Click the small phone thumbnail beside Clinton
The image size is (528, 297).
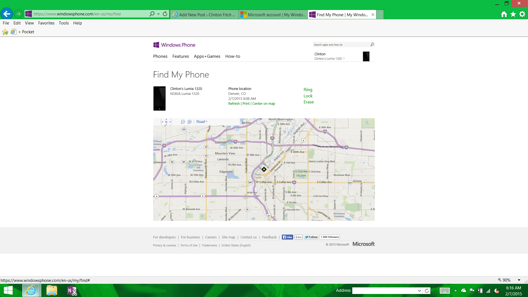click(x=366, y=56)
